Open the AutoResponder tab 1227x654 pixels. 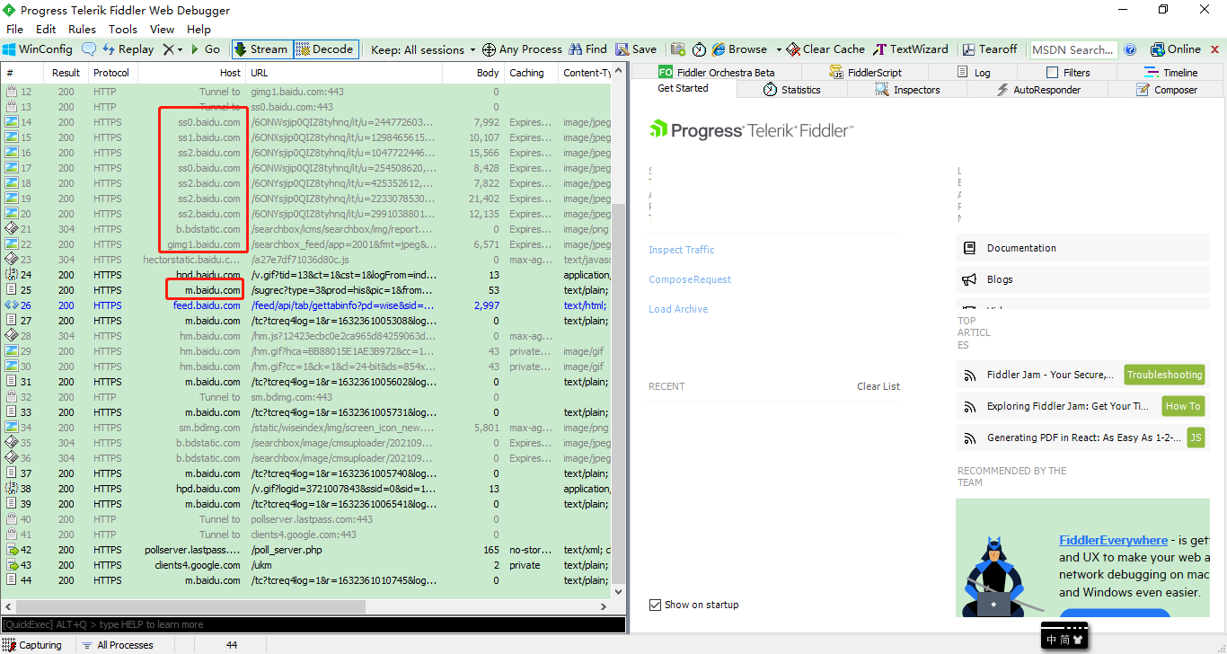[1038, 90]
